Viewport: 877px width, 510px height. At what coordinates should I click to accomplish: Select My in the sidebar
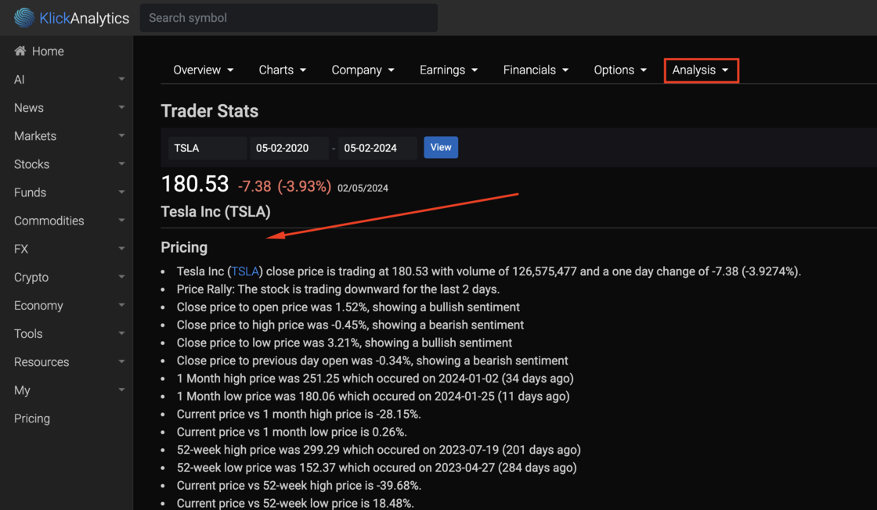(x=22, y=390)
